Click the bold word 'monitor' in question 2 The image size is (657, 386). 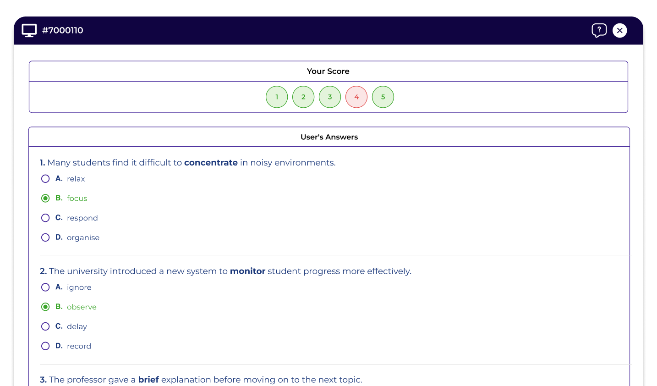(x=247, y=271)
